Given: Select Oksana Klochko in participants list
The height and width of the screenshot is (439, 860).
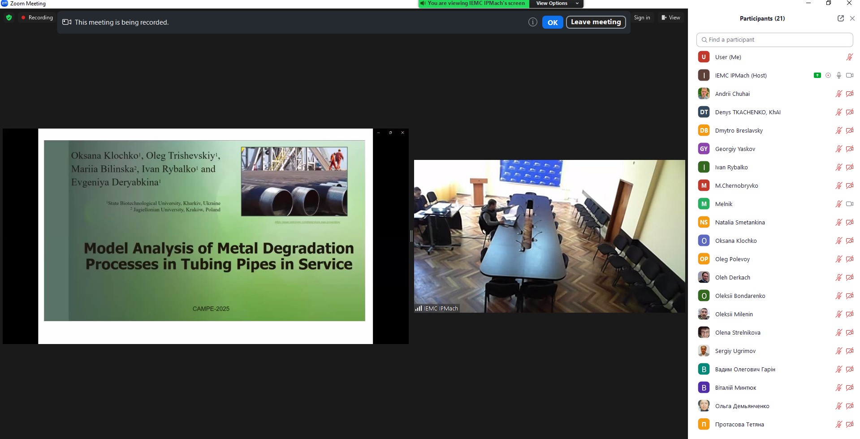Looking at the screenshot, I should click(735, 241).
